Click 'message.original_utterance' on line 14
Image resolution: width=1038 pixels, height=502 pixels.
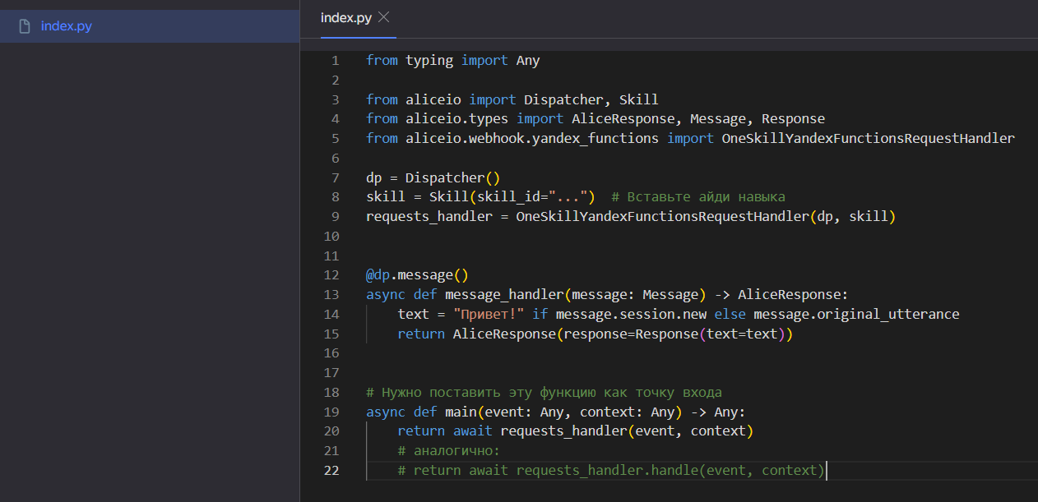coord(856,315)
